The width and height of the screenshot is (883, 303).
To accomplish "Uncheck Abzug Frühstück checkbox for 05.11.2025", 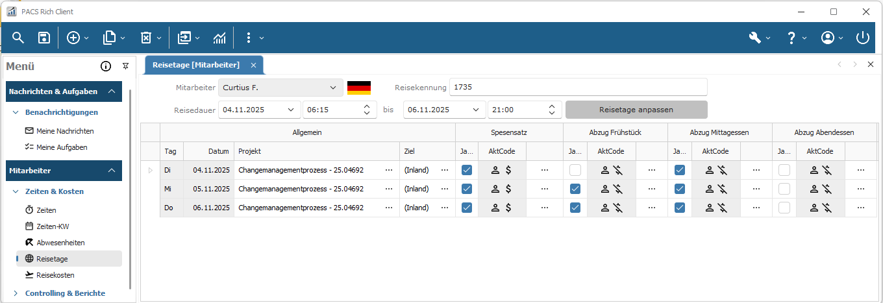I will point(575,189).
